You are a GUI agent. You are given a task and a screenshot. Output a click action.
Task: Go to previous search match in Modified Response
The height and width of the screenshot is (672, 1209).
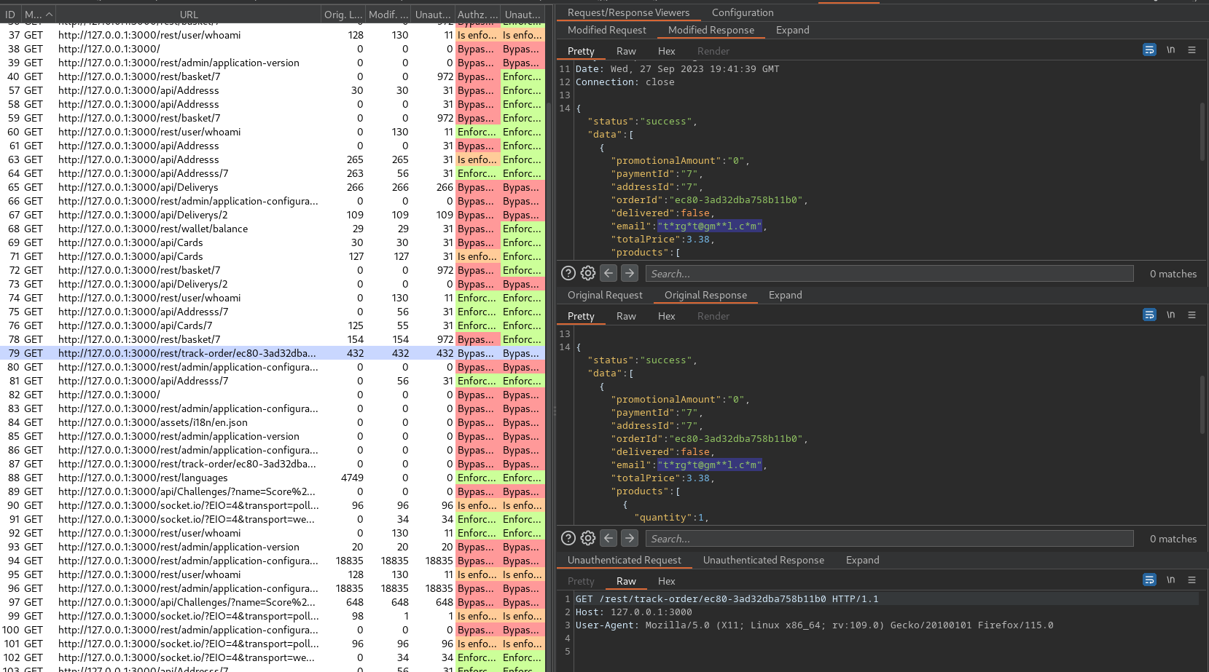609,274
